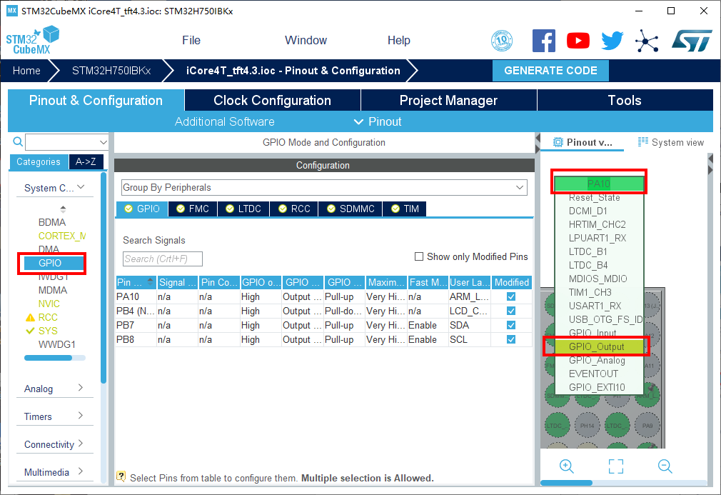721x495 pixels.
Task: Toggle Modified checkbox for PA10 row
Action: tap(511, 296)
